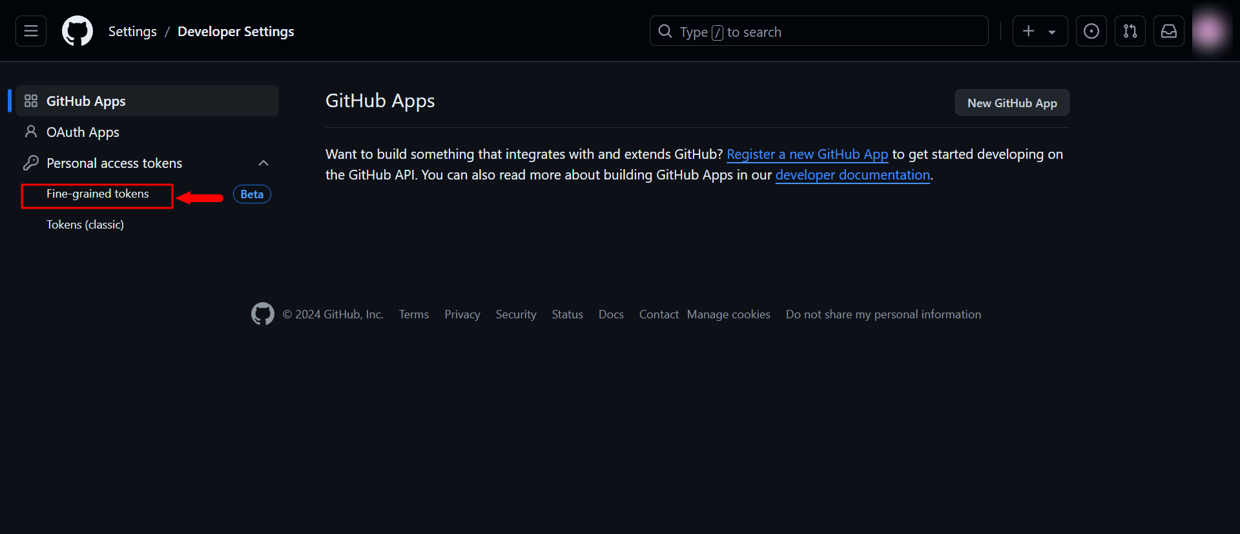The image size is (1240, 534).
Task: Open the Security footer link
Action: pos(516,314)
